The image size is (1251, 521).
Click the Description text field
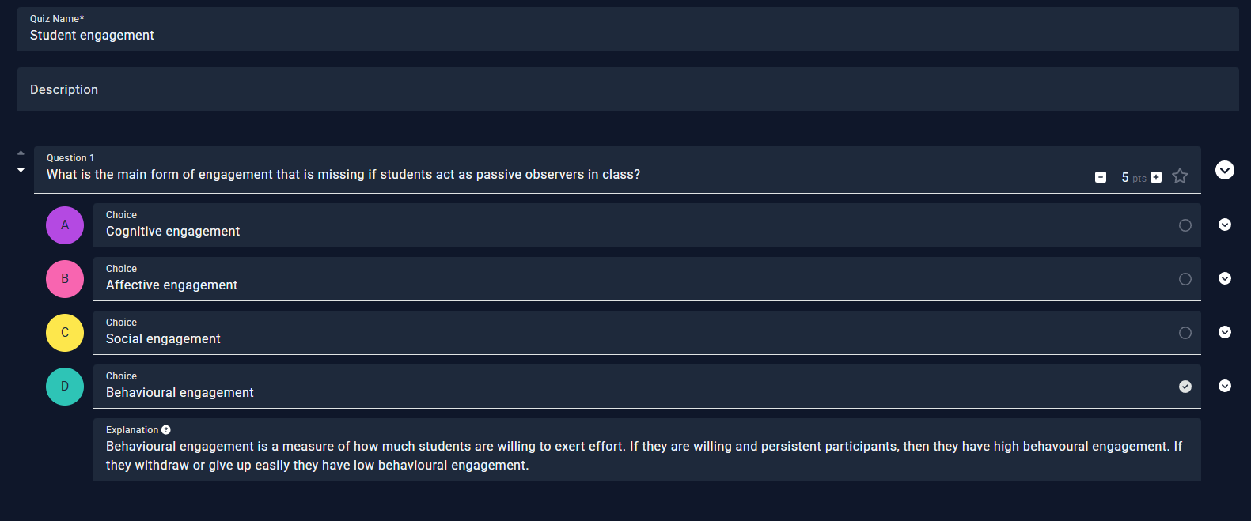point(627,90)
